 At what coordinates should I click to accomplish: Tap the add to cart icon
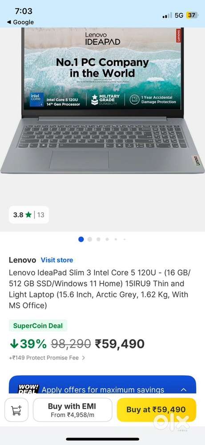(16, 410)
